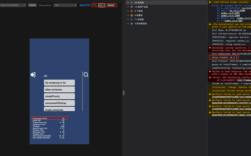The height and width of the screenshot is (156, 251).
Task: Click the panel divider drag handle
Action: pyautogui.click(x=124, y=93)
